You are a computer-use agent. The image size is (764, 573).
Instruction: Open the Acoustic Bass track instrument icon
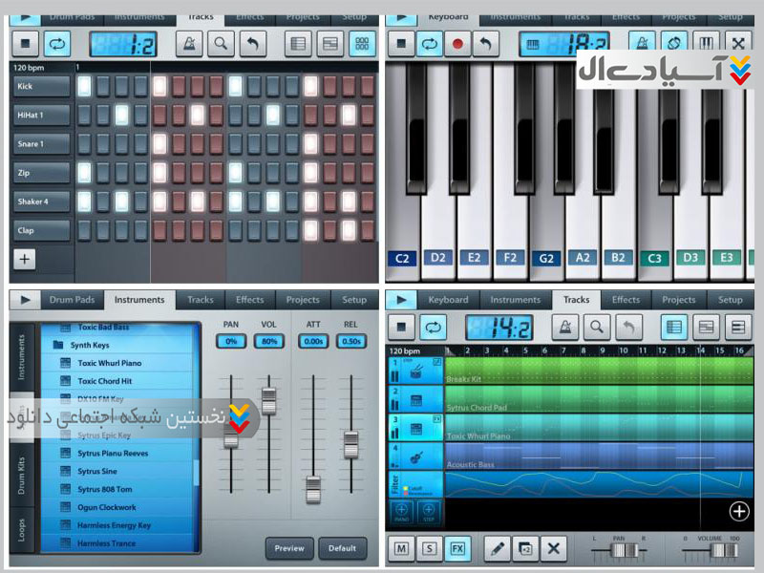click(x=417, y=456)
